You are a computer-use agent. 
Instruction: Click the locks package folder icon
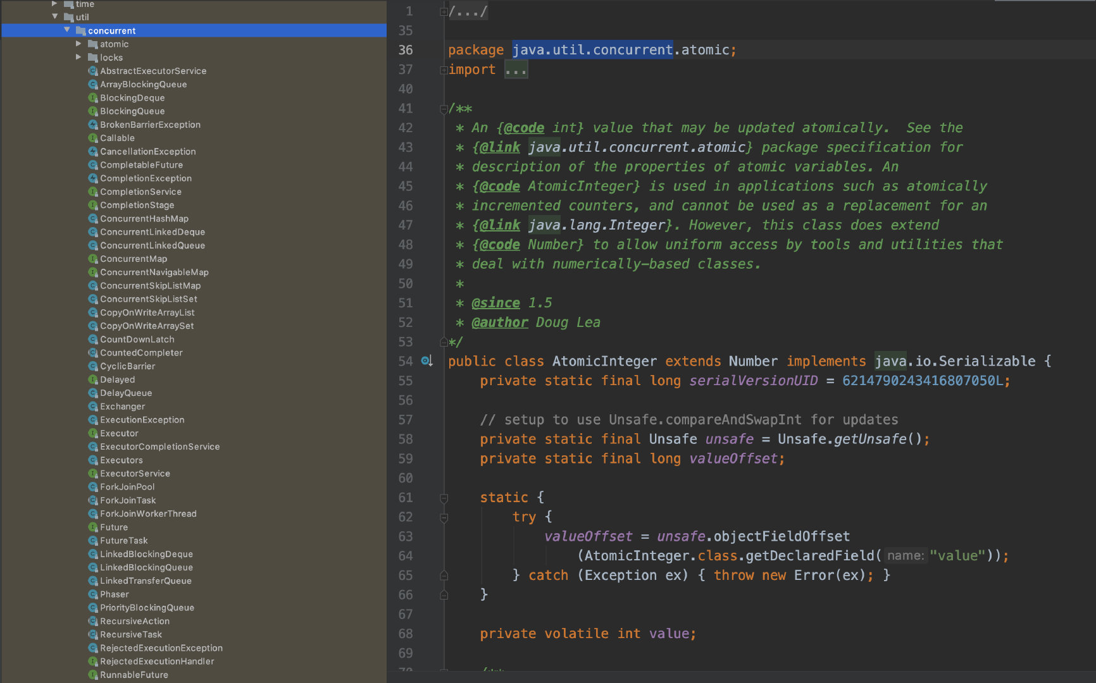92,58
